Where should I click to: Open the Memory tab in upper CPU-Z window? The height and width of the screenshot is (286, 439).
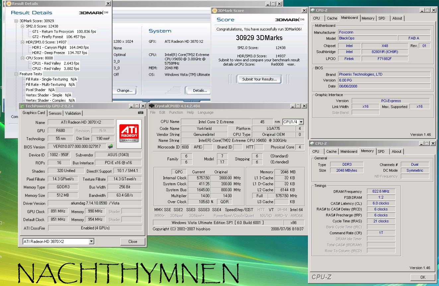pyautogui.click(x=368, y=18)
